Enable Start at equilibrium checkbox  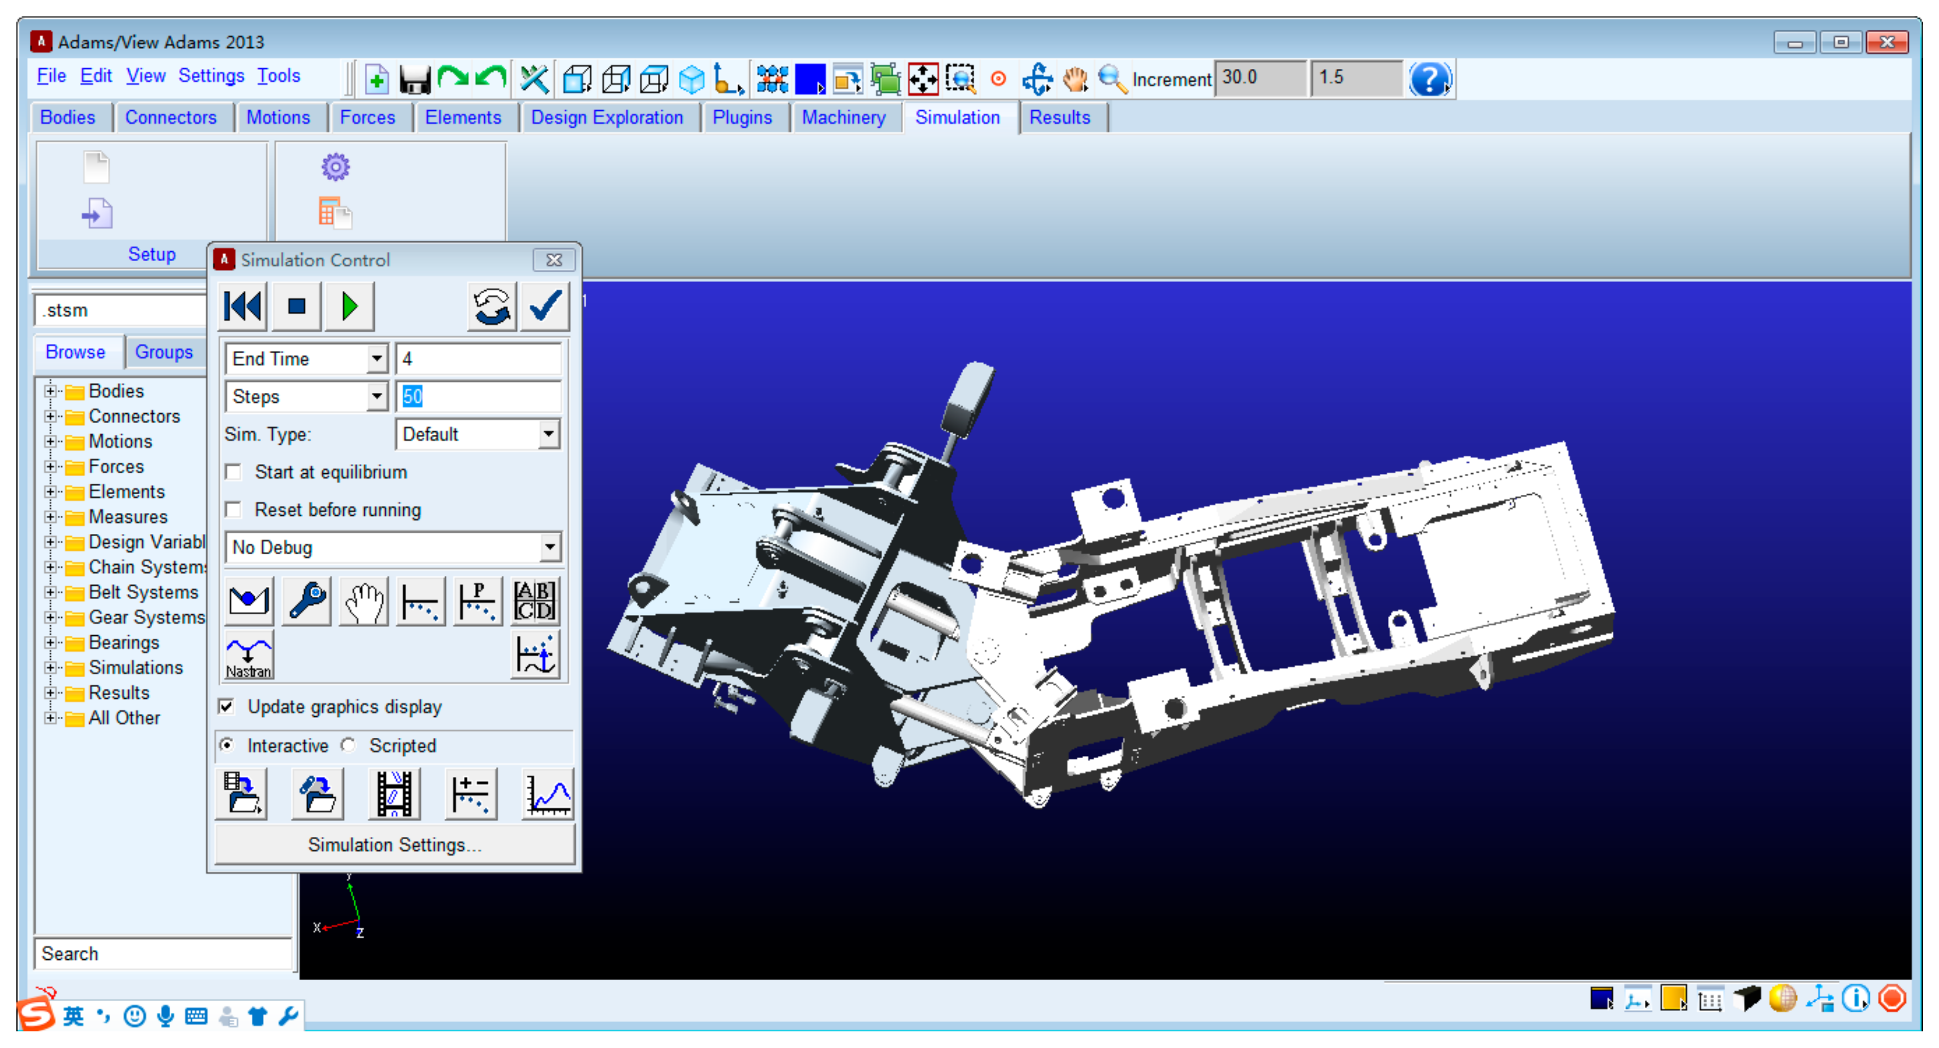pyautogui.click(x=234, y=472)
